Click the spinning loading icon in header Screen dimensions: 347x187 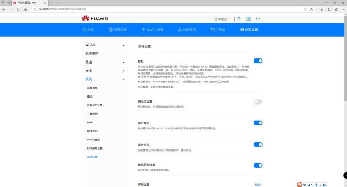pyautogui.click(x=258, y=19)
